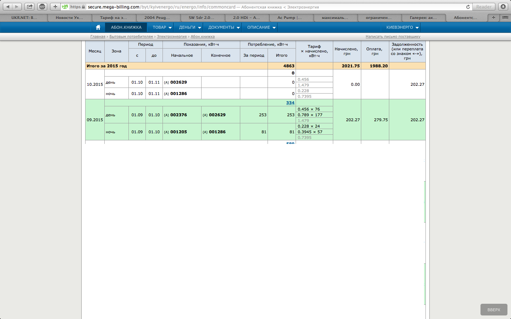Viewport: 511px width, 319px height.
Task: Show all tabs overview icon
Action: [x=505, y=17]
